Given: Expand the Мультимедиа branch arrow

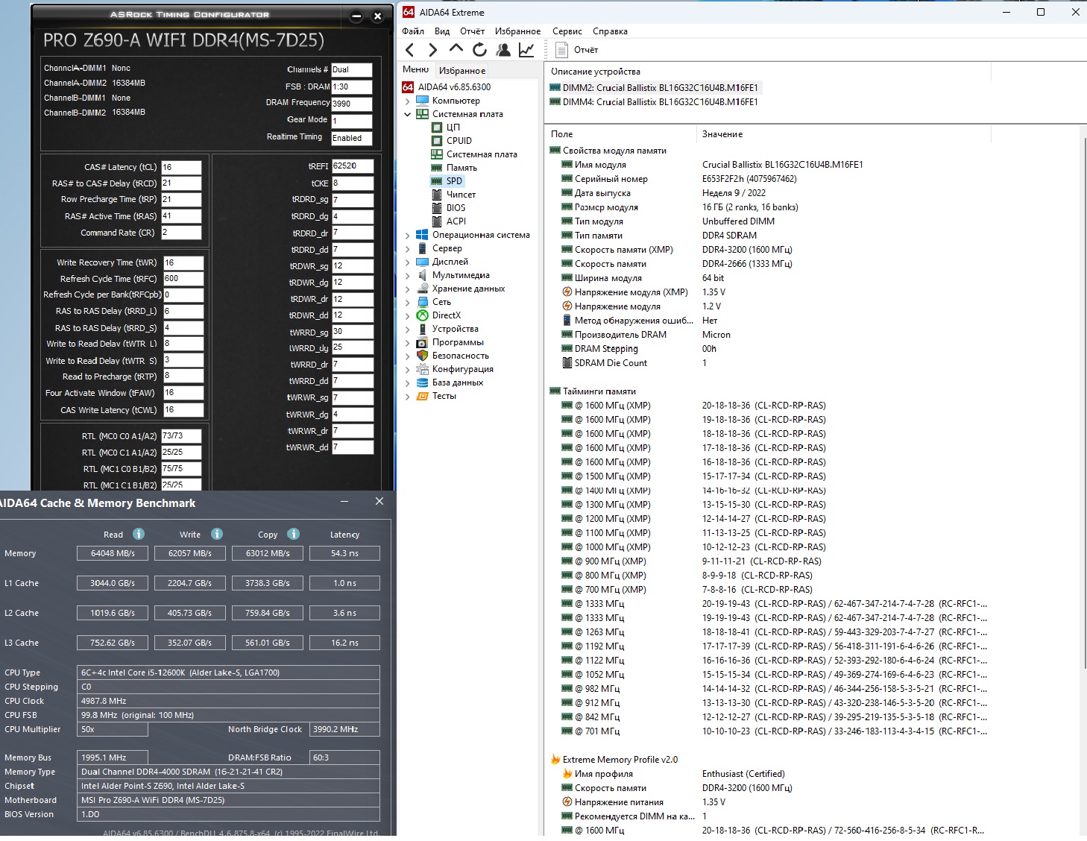Looking at the screenshot, I should (x=408, y=275).
